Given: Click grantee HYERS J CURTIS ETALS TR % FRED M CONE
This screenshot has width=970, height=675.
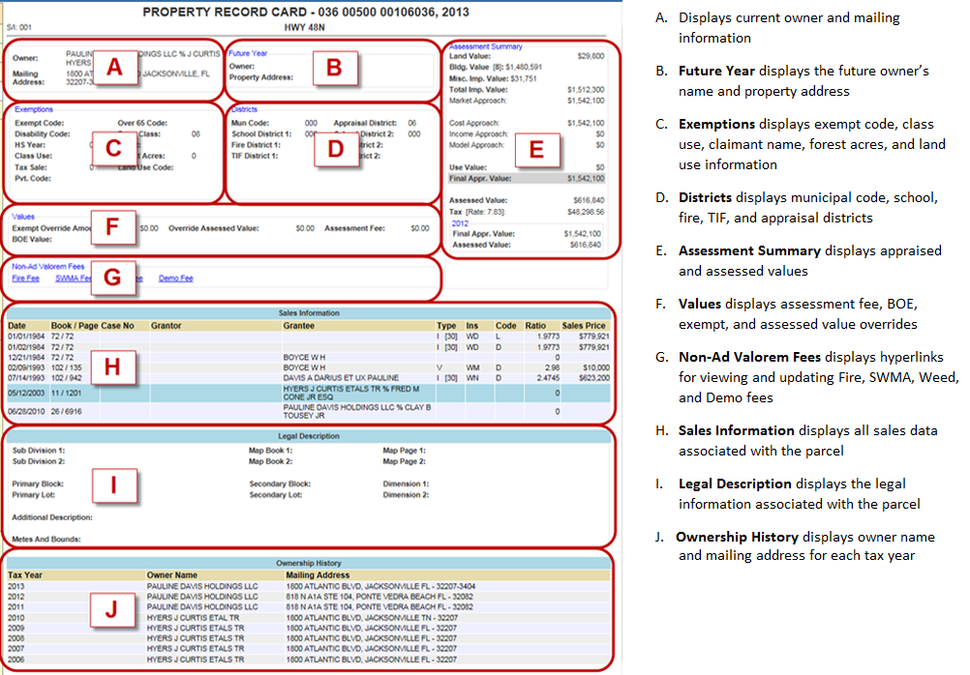Looking at the screenshot, I should coord(351,394).
